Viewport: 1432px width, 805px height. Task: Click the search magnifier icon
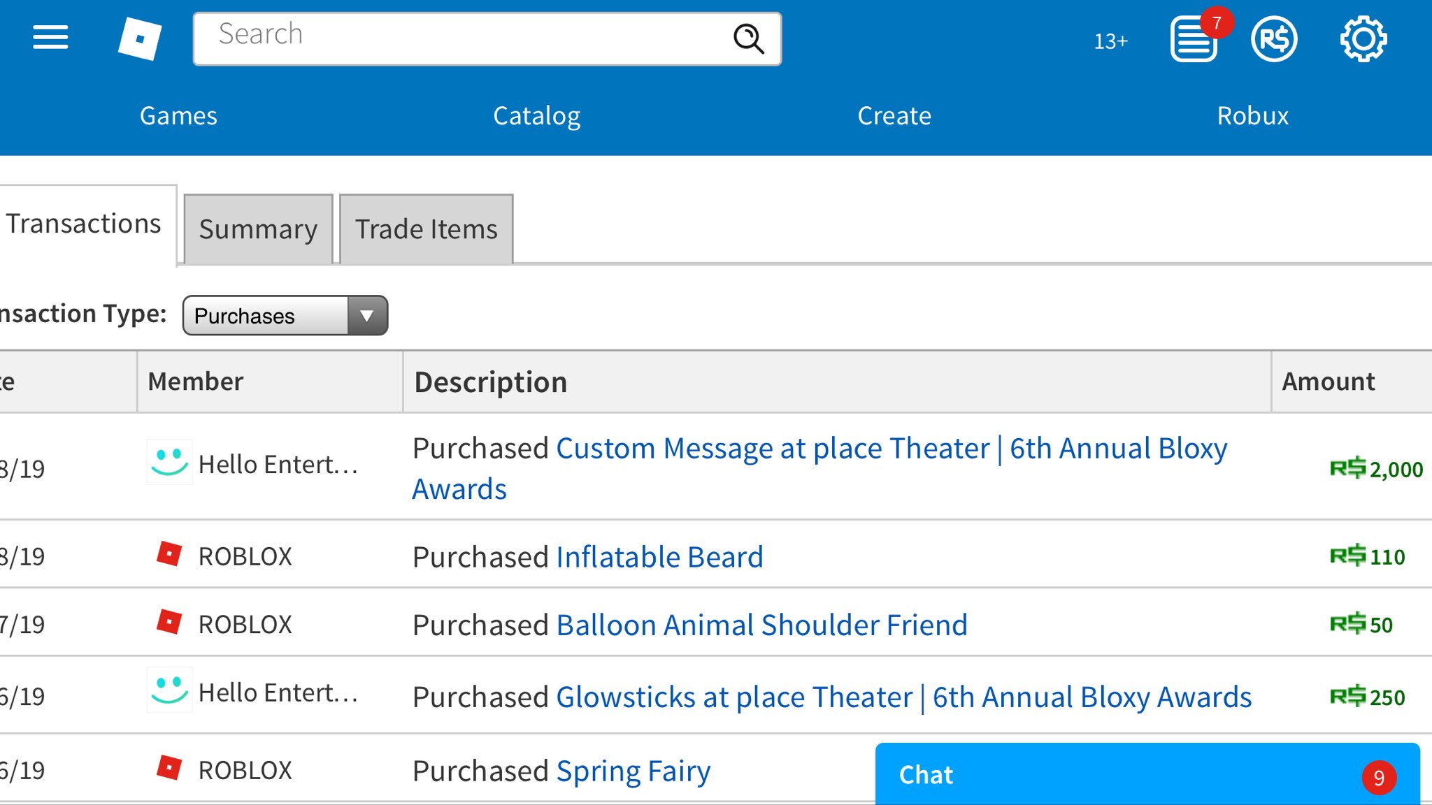coord(748,39)
